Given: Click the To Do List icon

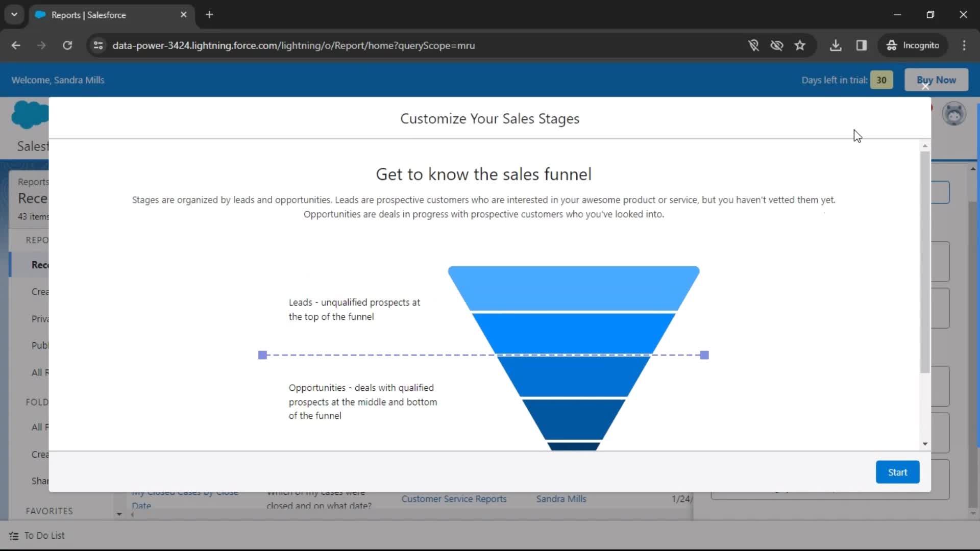Looking at the screenshot, I should tap(14, 536).
